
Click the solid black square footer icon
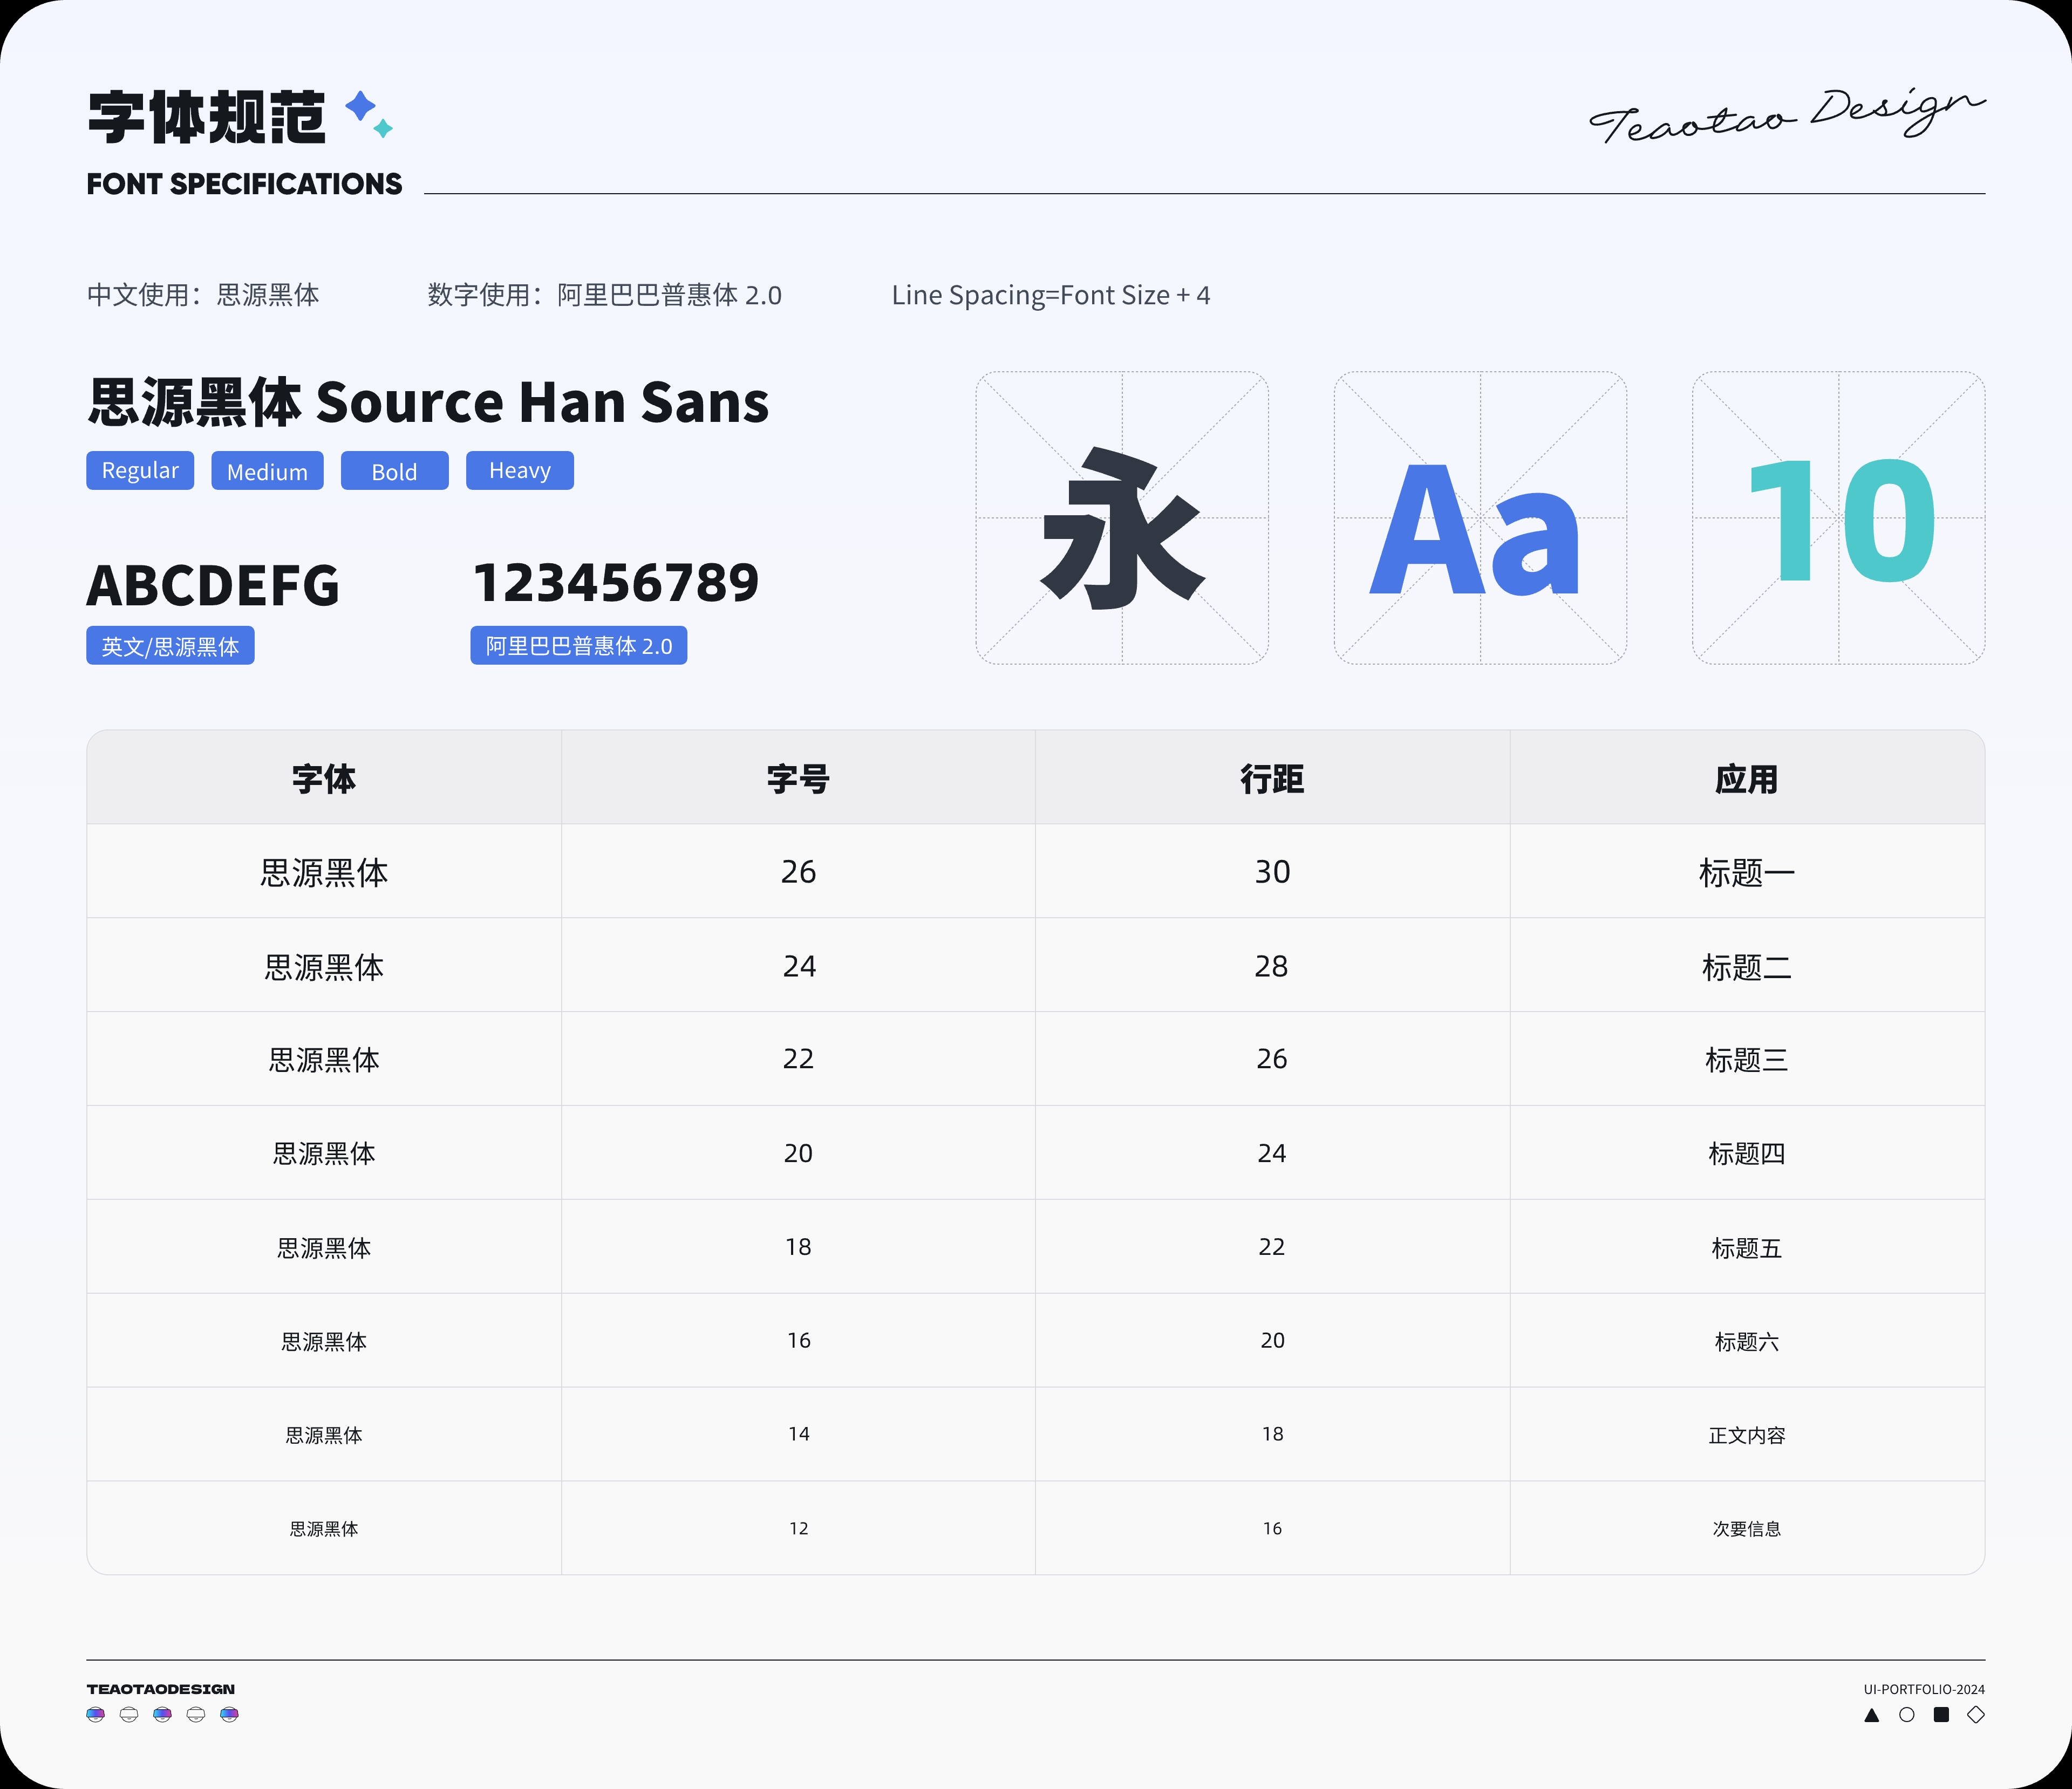(x=1941, y=1715)
